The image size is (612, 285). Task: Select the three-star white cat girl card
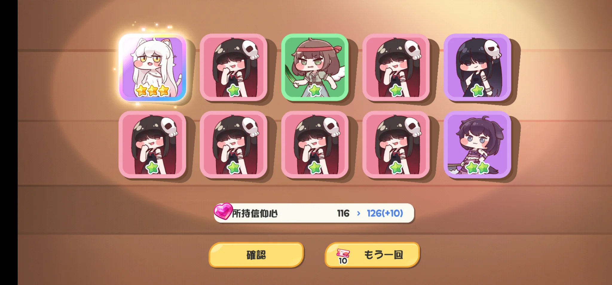click(x=152, y=67)
